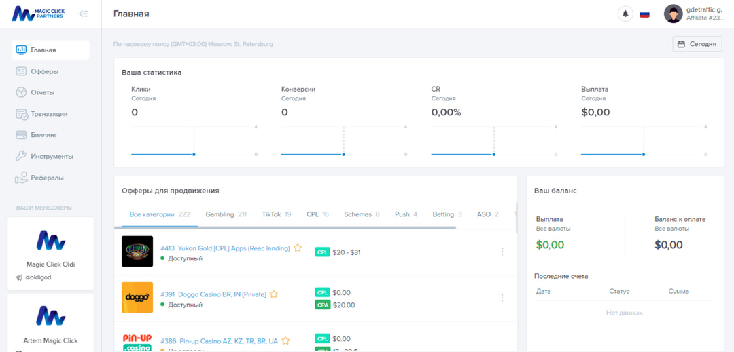The width and height of the screenshot is (734, 352).
Task: Open Офферы from the sidebar
Action: (x=44, y=71)
